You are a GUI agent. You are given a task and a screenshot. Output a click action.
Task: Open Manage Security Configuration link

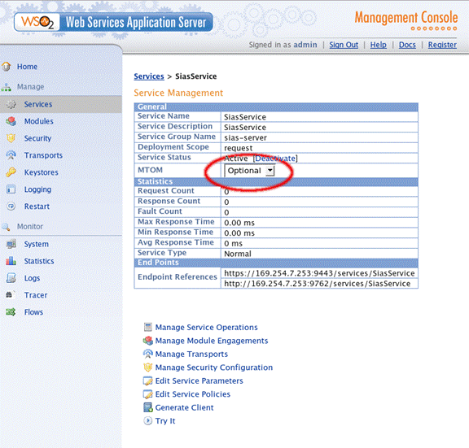tap(214, 368)
